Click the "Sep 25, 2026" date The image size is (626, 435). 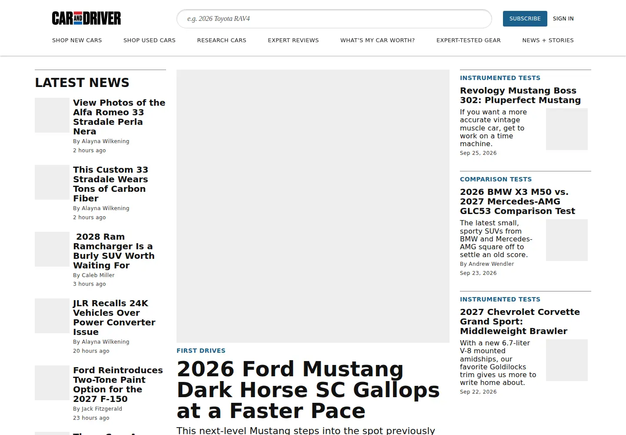tap(478, 153)
